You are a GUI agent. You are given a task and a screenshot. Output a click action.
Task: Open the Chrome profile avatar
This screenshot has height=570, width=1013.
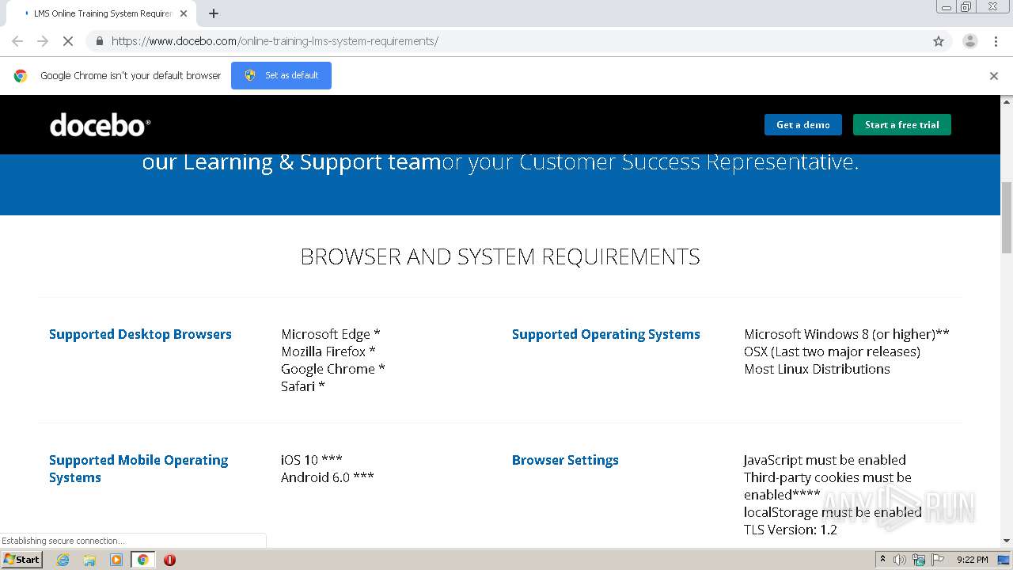pyautogui.click(x=970, y=41)
